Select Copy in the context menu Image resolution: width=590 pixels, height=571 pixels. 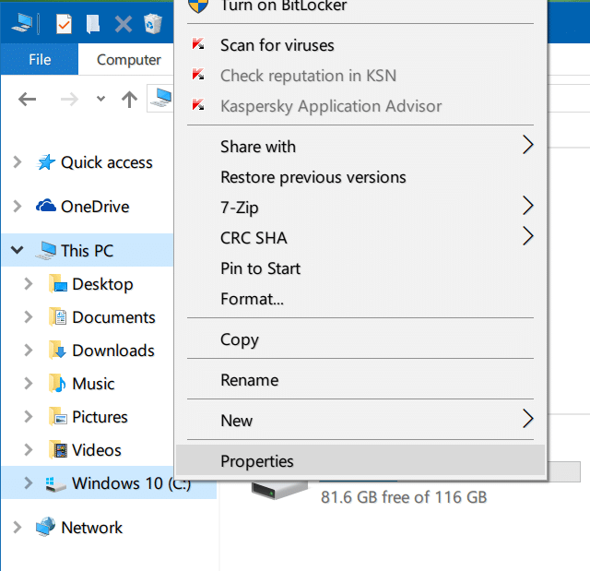click(x=360, y=339)
